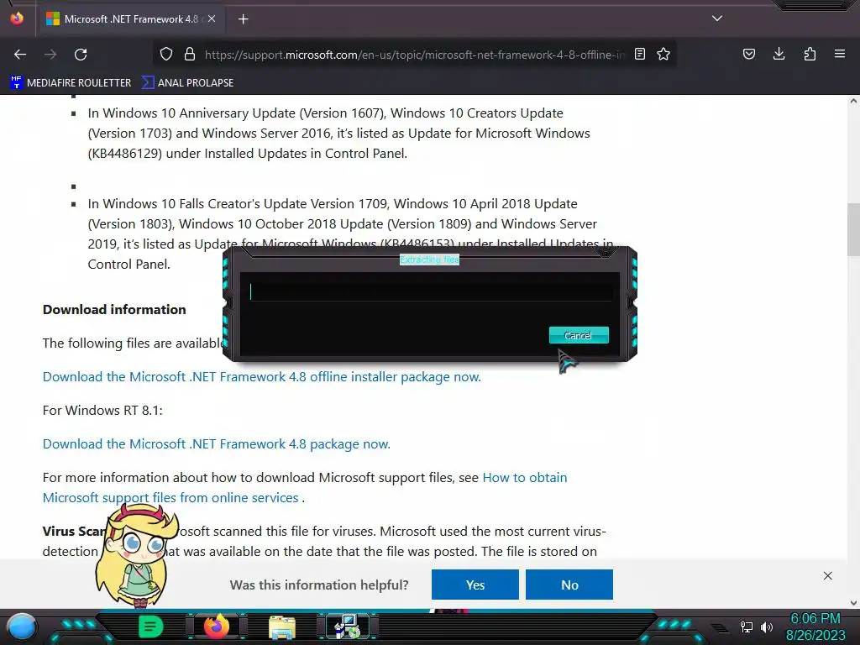Click the site security padlock icon
This screenshot has height=645, width=860.
[x=190, y=55]
